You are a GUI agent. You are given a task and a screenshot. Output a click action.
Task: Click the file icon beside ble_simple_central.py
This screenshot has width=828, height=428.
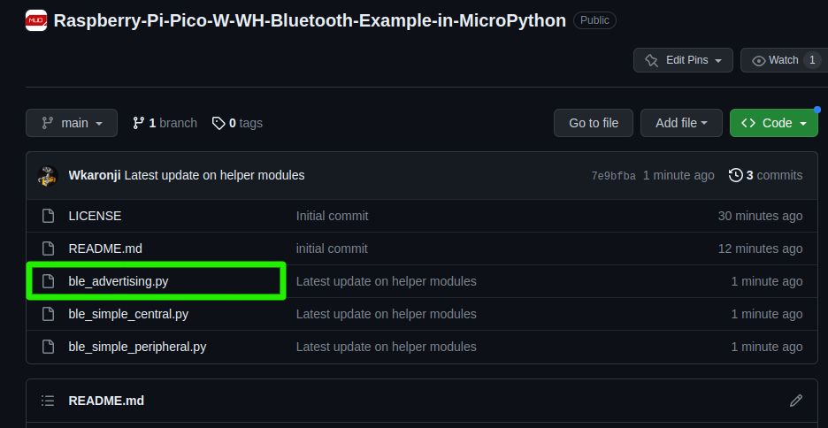(48, 314)
